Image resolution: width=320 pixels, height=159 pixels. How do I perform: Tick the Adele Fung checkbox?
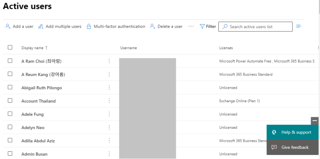point(10,114)
